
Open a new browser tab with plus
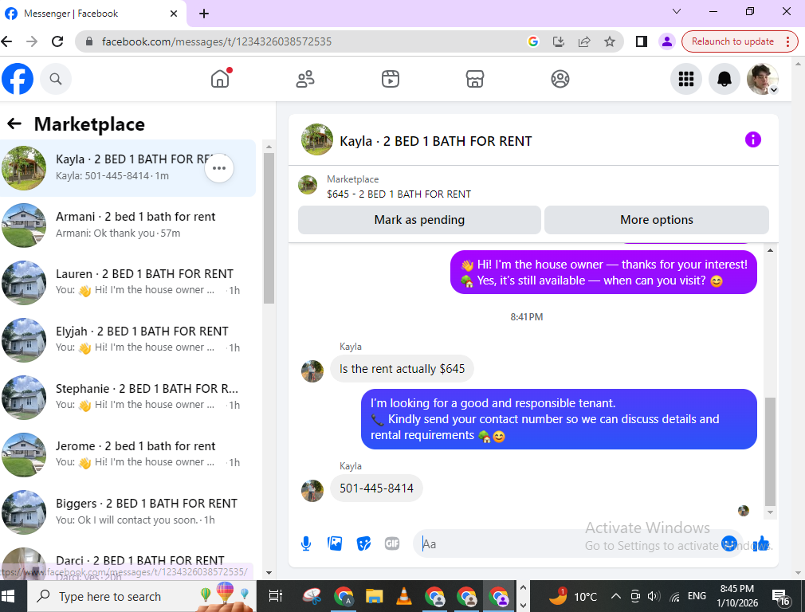[204, 14]
